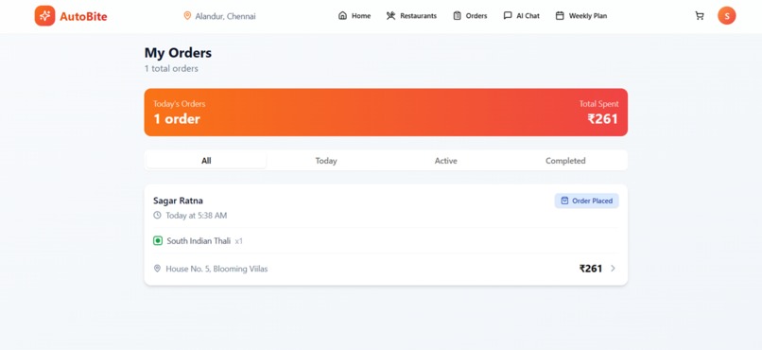Show the Active orders tab

(x=445, y=161)
